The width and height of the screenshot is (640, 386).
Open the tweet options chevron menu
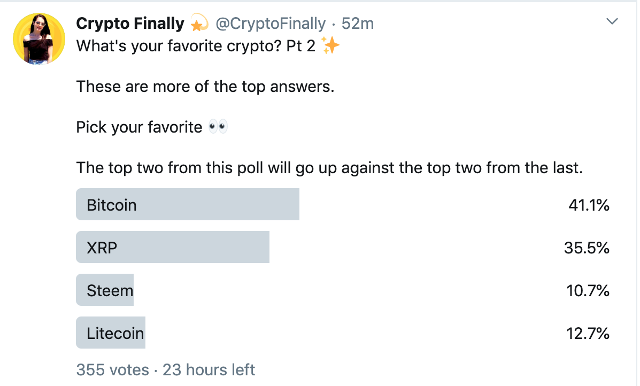(612, 22)
